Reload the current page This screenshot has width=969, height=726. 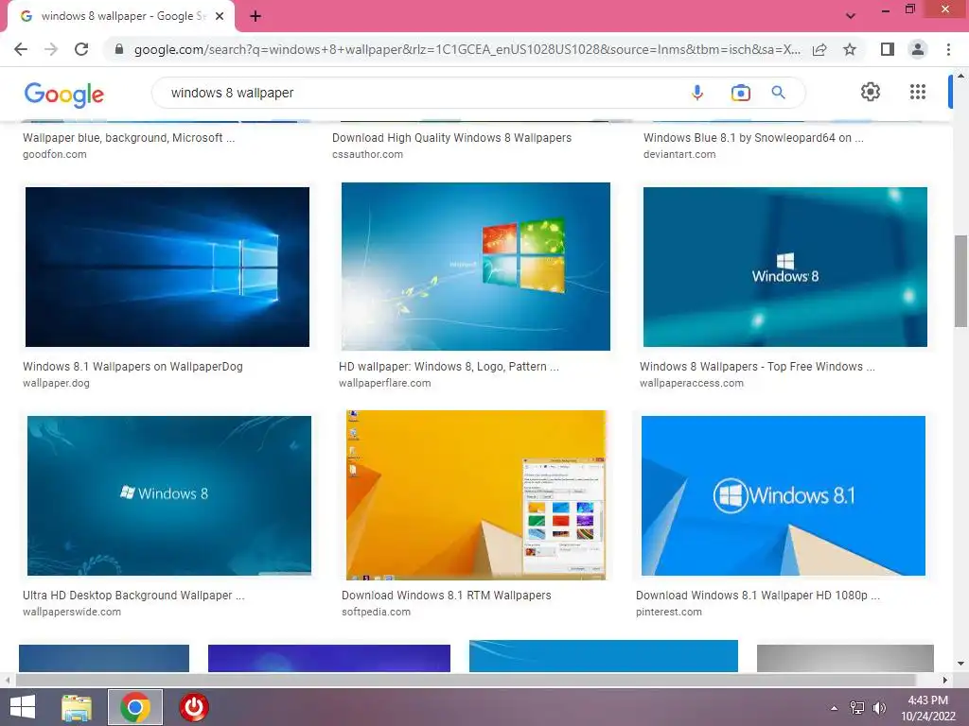point(81,49)
